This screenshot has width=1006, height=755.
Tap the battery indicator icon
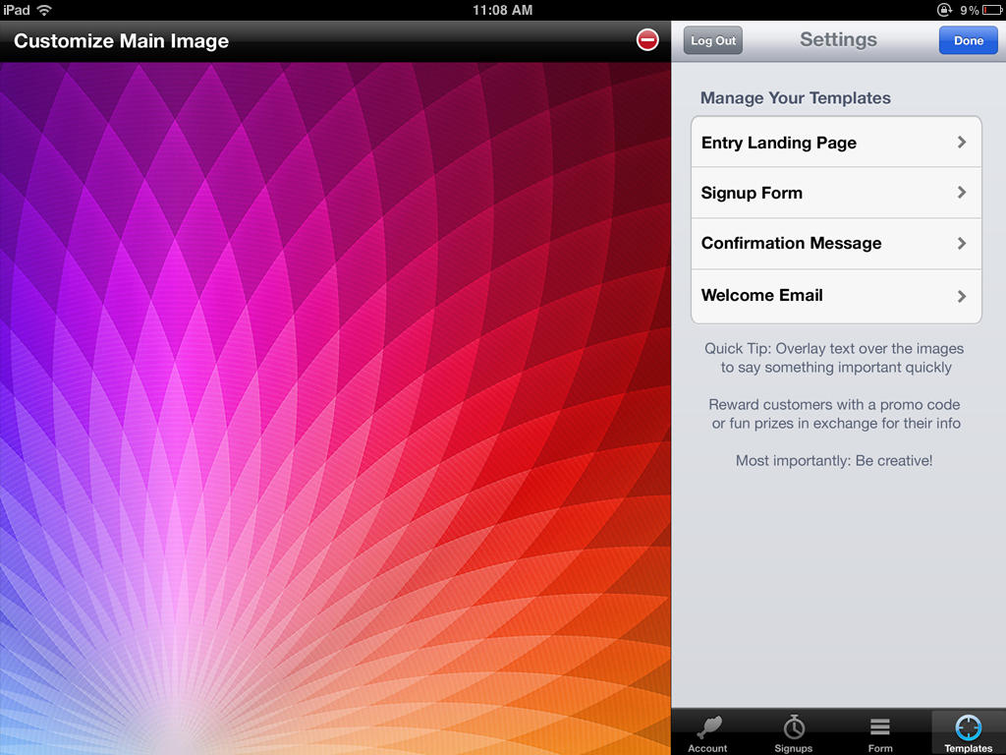point(991,10)
